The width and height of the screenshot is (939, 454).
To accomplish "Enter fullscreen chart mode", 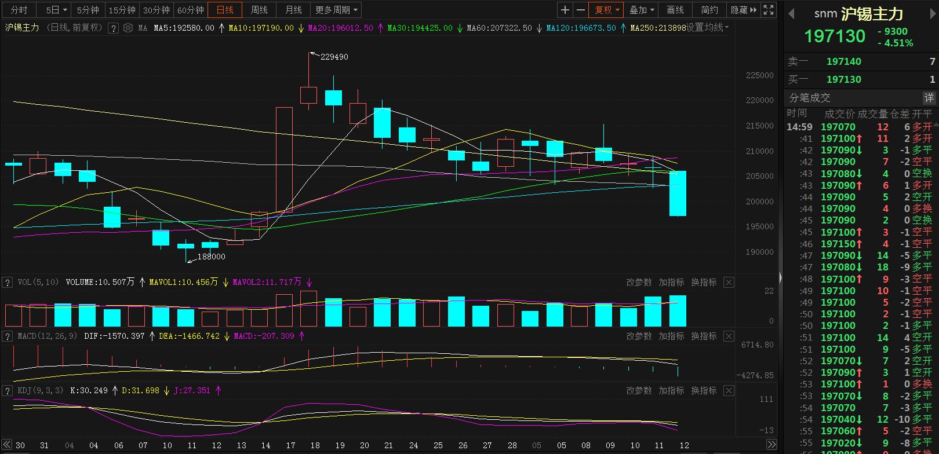I will coord(769,10).
